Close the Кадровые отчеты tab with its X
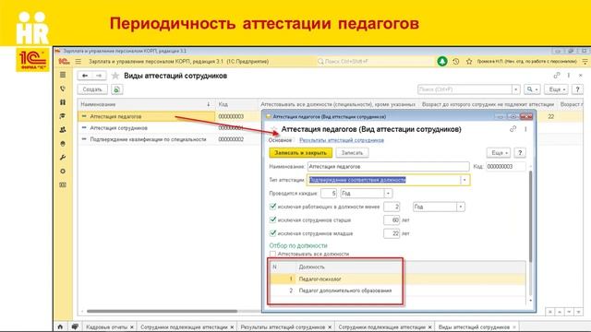 131,327
